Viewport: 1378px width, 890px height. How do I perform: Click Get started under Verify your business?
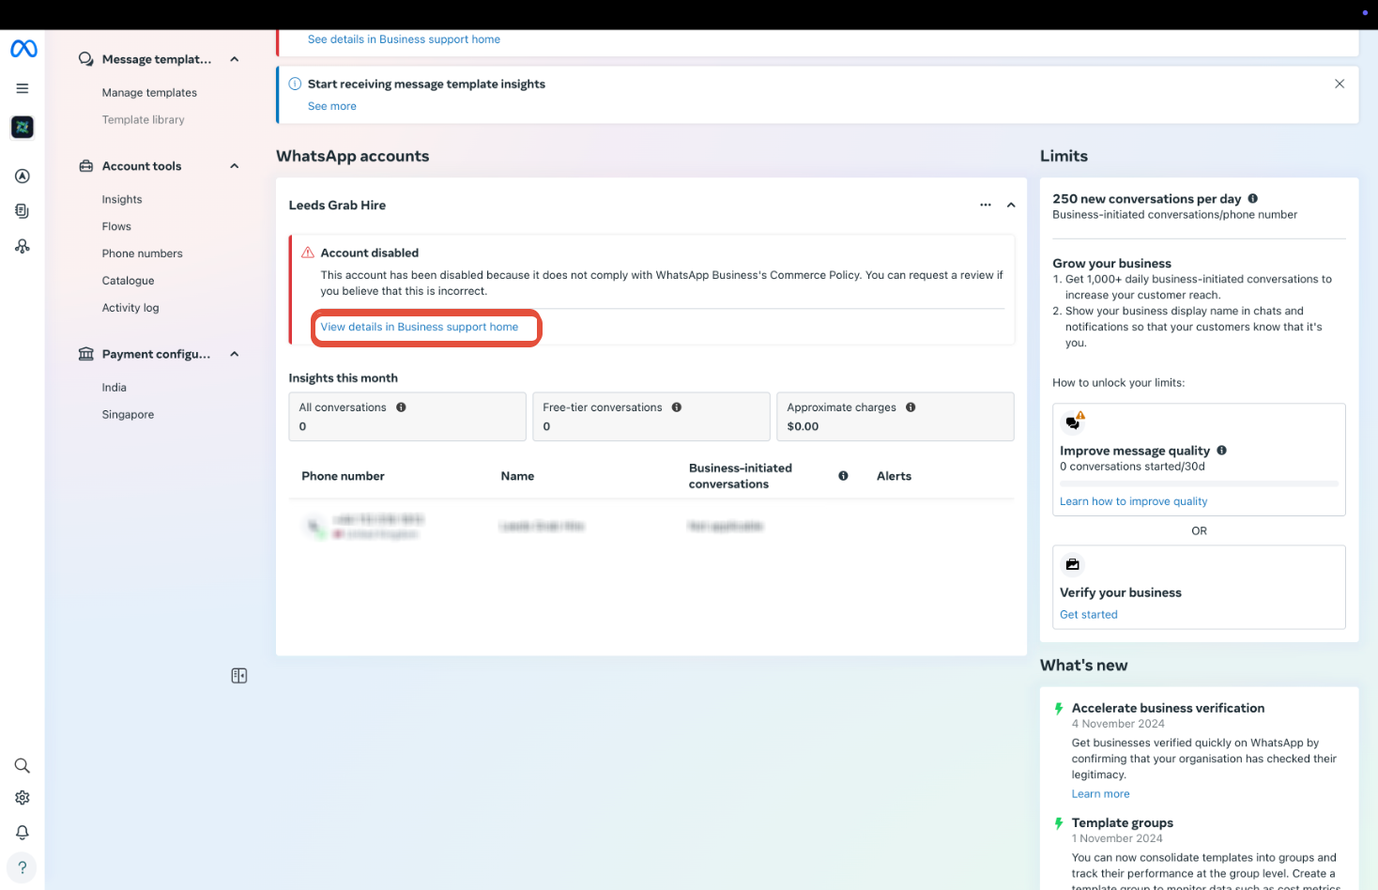tap(1089, 614)
